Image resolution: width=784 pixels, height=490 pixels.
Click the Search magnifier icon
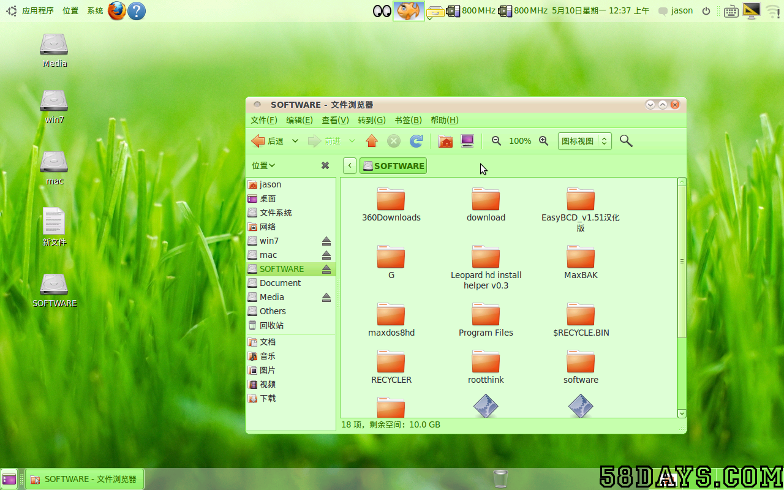pos(625,141)
